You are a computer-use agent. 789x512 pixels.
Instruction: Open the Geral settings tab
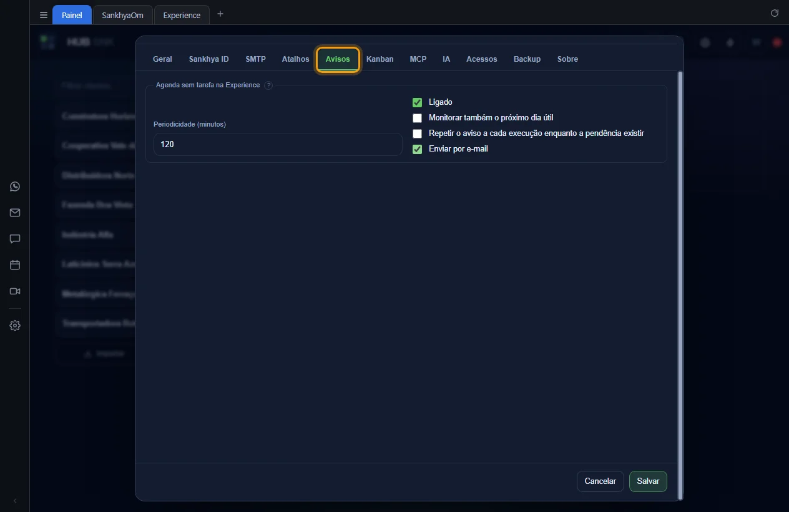pos(162,59)
